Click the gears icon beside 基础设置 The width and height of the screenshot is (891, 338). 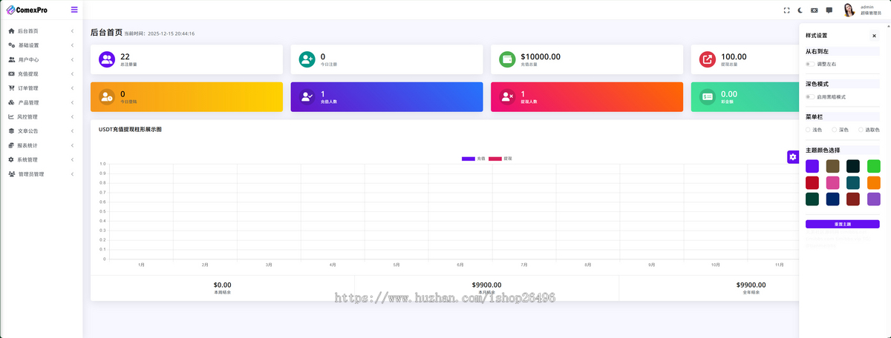coord(11,45)
